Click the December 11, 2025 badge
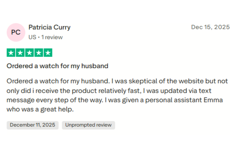Screen dimensions: 236x157 click(x=33, y=125)
